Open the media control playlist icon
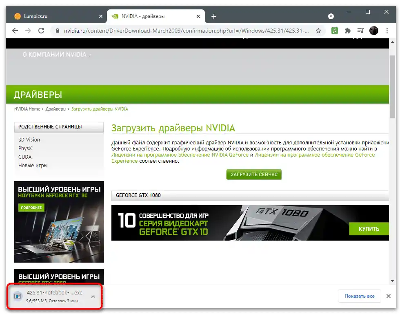Image resolution: width=402 pixels, height=314 pixels. tap(360, 31)
